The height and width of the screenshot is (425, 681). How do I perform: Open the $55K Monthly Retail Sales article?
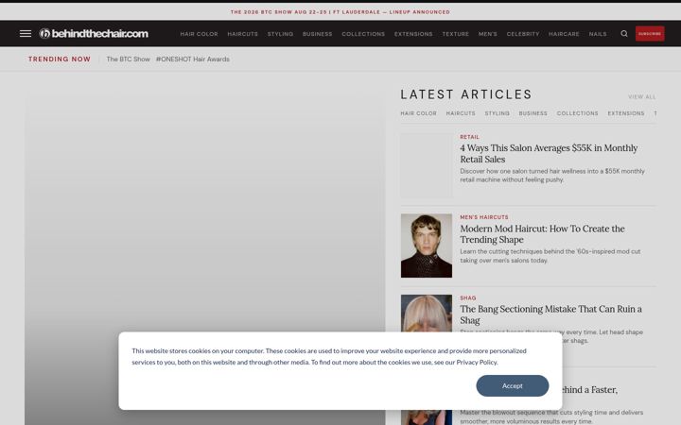tap(549, 154)
